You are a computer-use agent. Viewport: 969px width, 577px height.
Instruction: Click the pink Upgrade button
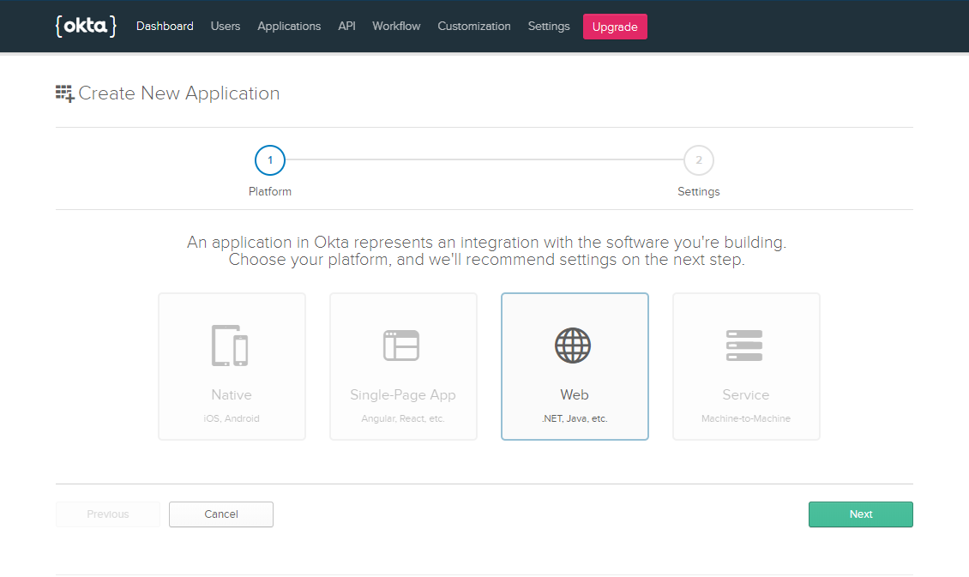coord(615,27)
